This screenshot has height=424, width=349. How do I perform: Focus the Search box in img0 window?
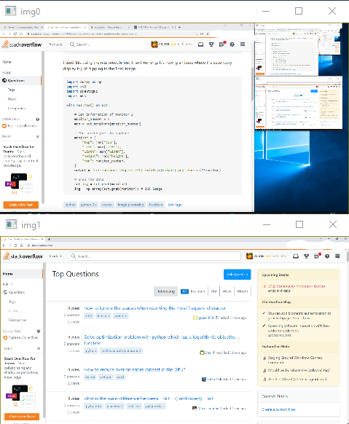(108, 44)
